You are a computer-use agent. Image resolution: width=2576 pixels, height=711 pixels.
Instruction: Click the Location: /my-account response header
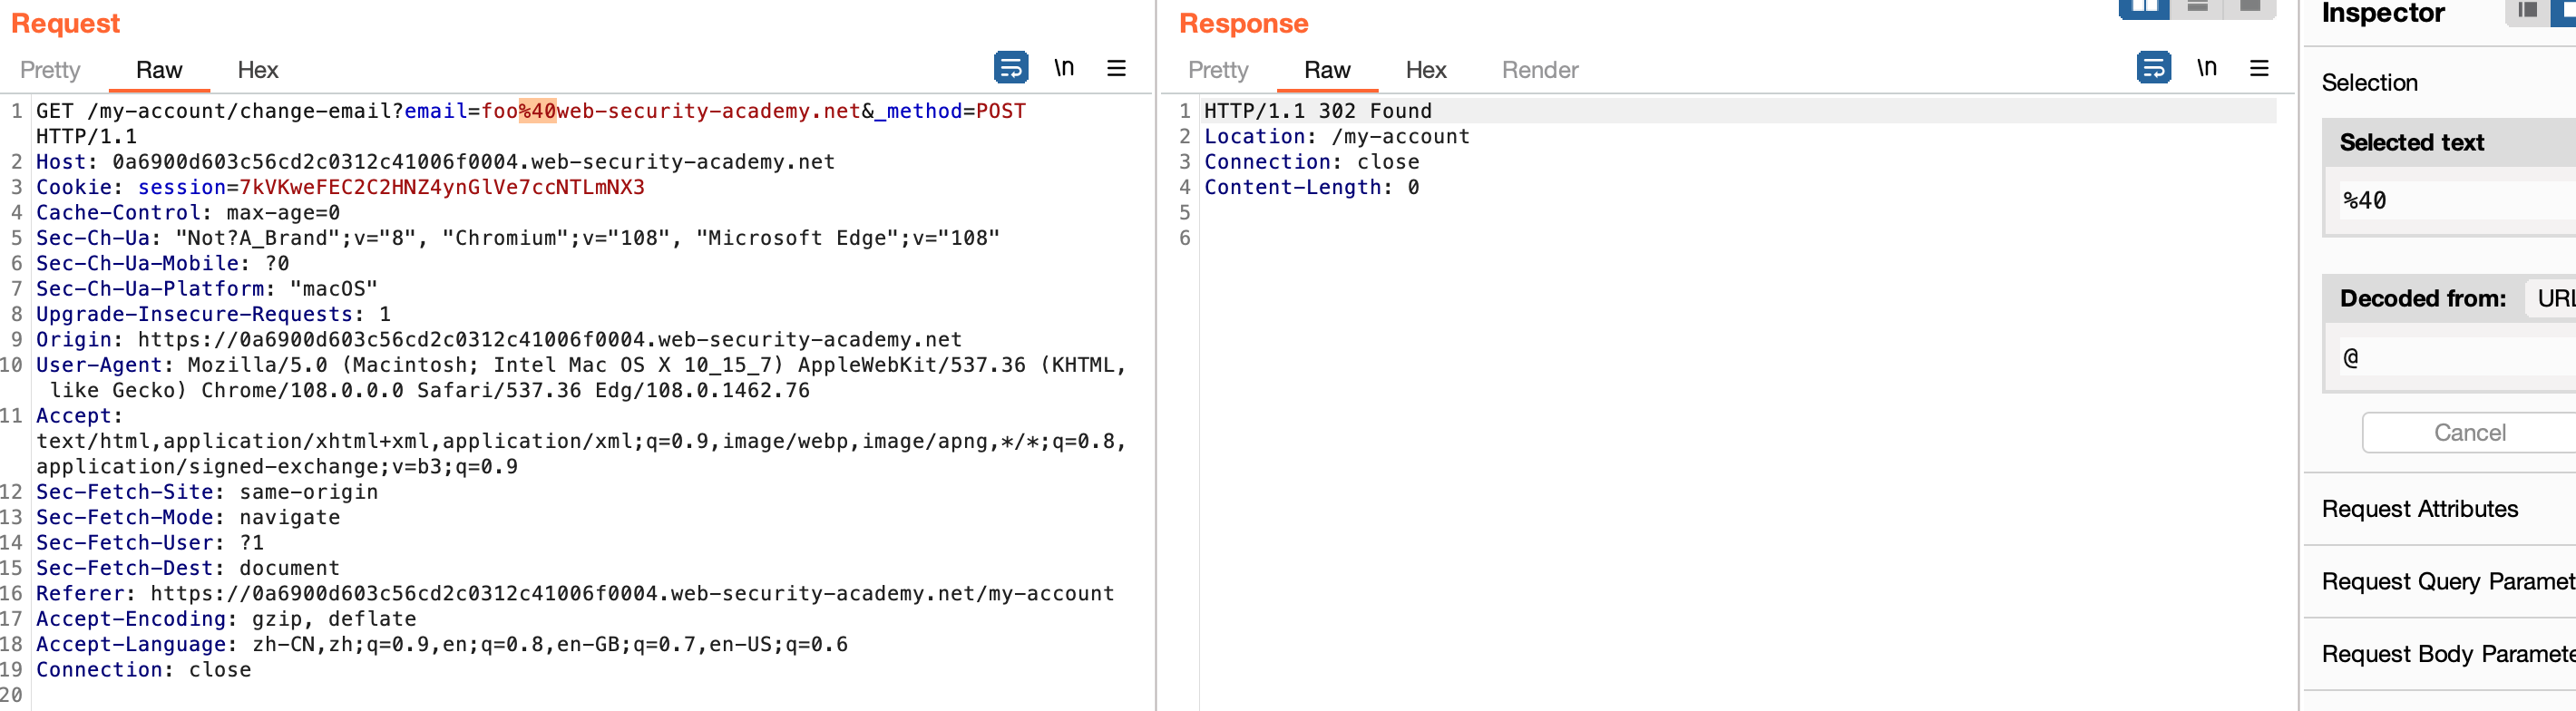tap(1337, 137)
